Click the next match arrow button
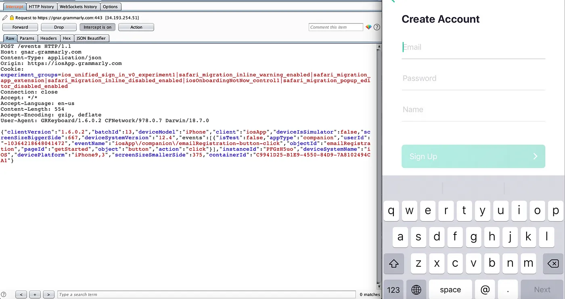The image size is (565, 299). (x=48, y=295)
